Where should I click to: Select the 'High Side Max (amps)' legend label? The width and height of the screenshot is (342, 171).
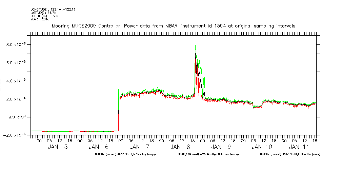[x=208, y=154]
